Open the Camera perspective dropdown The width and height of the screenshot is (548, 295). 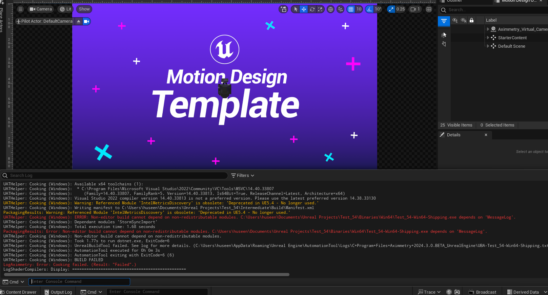click(41, 9)
